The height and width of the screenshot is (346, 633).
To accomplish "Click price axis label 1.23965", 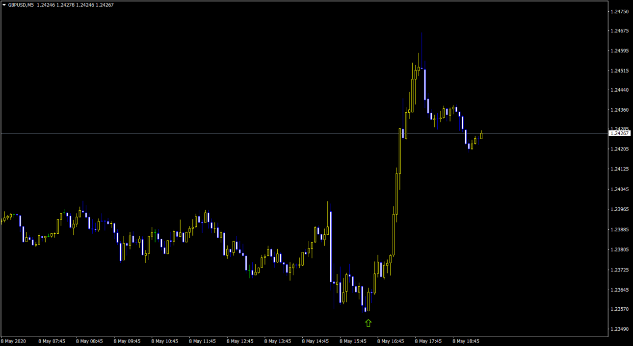I will tap(619, 209).
